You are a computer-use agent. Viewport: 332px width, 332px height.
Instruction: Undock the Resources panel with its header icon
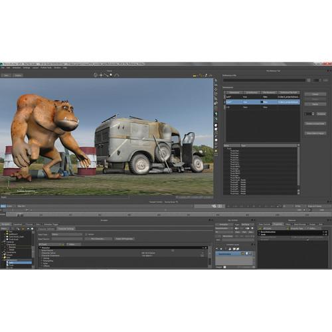pos(328,220)
